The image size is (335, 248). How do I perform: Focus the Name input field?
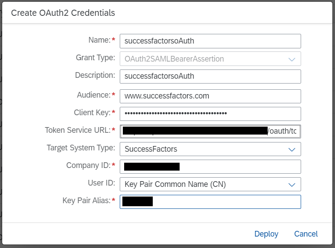210,41
